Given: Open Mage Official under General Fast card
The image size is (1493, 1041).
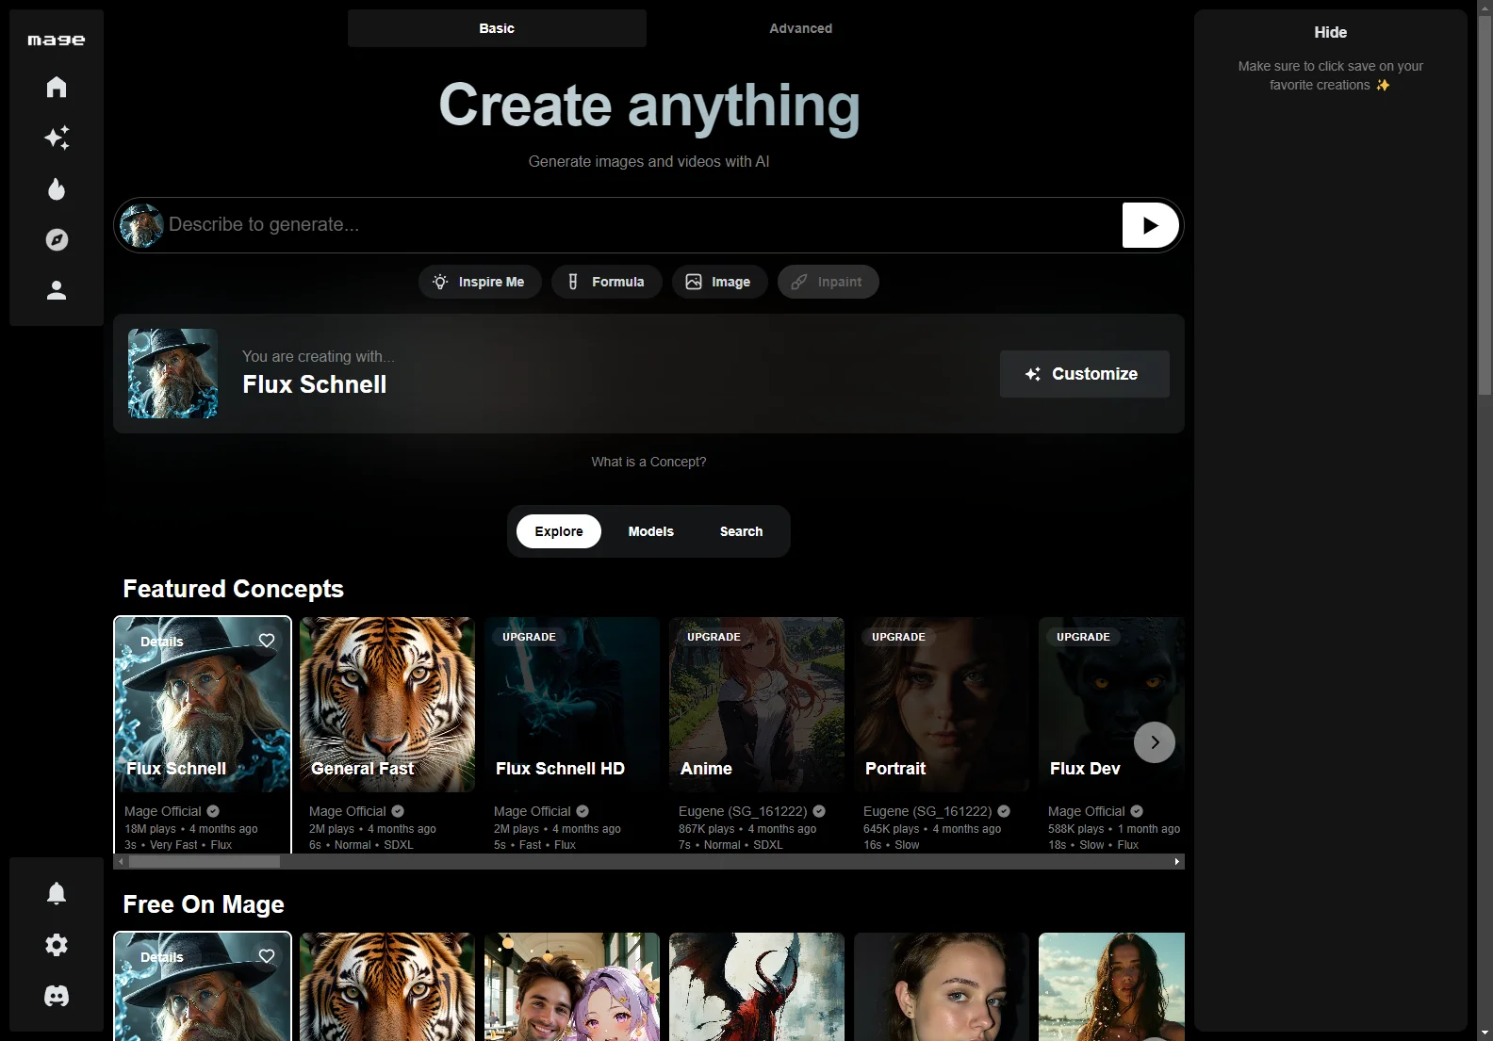Looking at the screenshot, I should (x=348, y=811).
